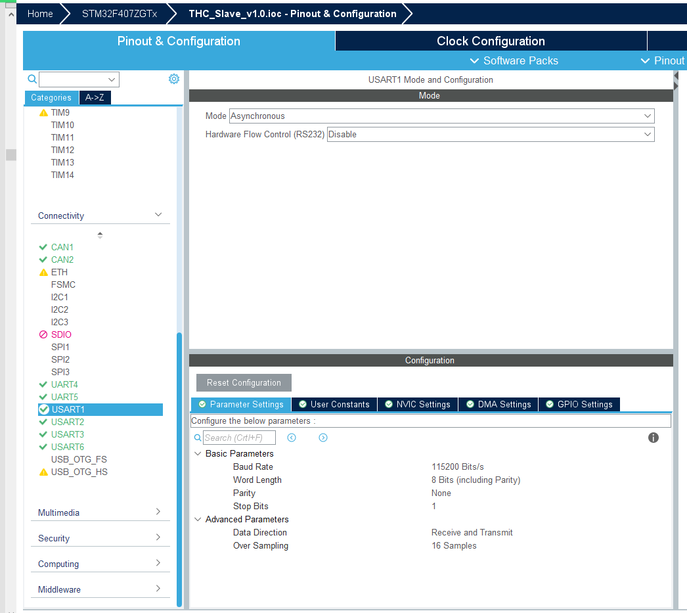Collapse Advanced Parameters group
687x613 pixels.
point(198,519)
